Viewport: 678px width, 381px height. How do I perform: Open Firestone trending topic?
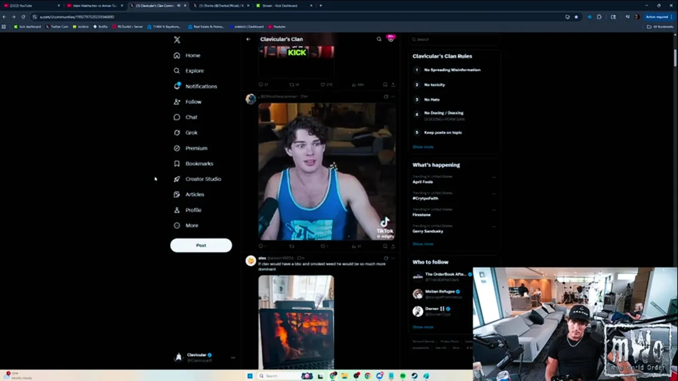coord(422,215)
